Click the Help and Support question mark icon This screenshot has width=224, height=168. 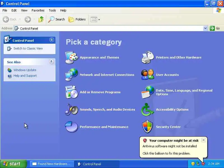coord(10,76)
